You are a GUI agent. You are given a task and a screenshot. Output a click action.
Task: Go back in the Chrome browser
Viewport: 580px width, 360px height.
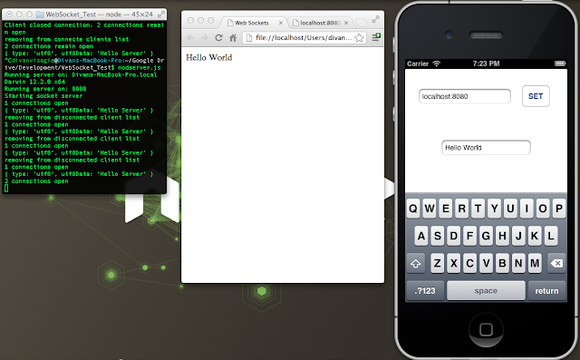click(190, 38)
